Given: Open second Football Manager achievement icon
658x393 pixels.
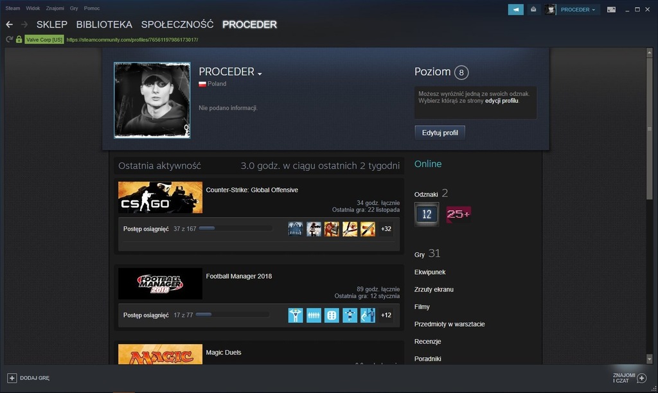Looking at the screenshot, I should tap(314, 315).
